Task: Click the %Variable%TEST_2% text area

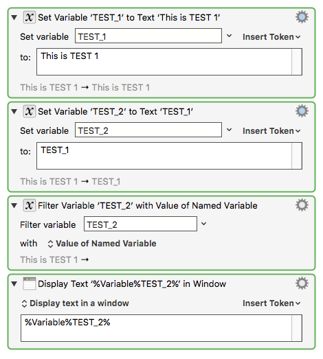Action: pyautogui.click(x=161, y=328)
